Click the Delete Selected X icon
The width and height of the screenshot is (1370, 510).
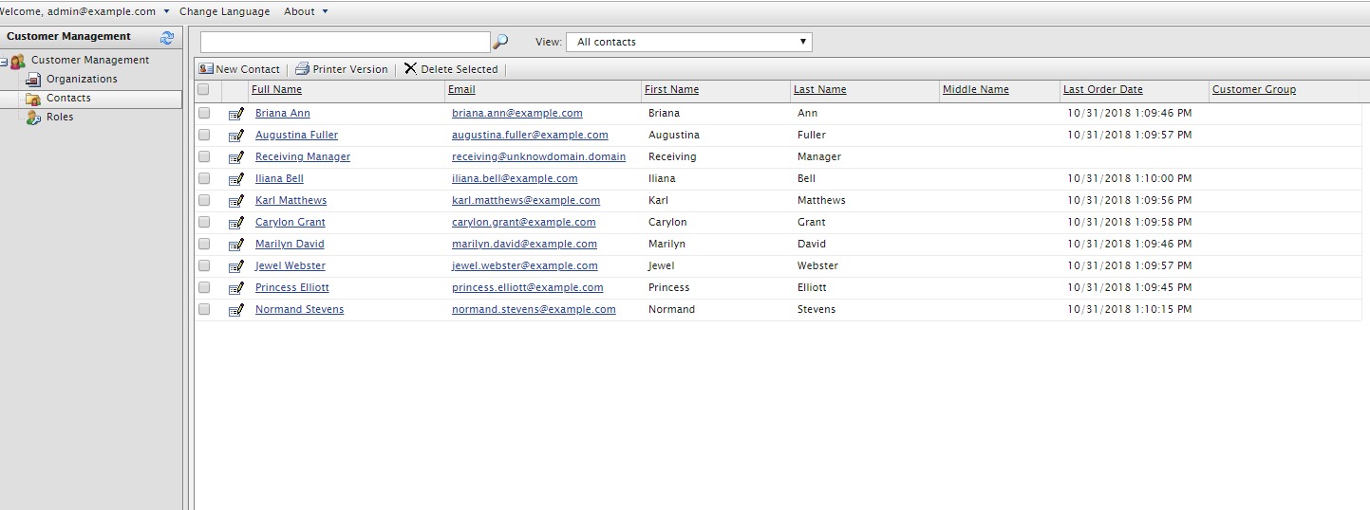[x=410, y=69]
